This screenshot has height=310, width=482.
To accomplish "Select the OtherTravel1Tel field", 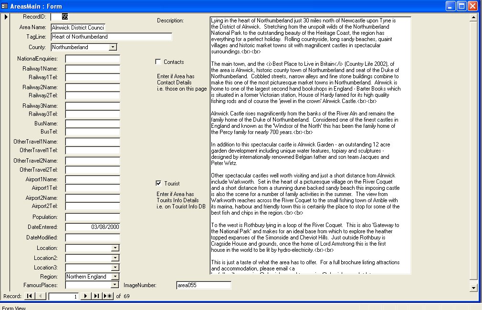I will [x=93, y=150].
